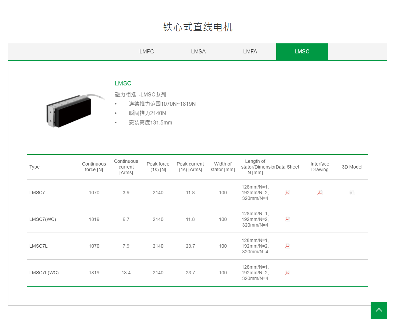
Task: Click the Peak force (1s) header cell
Action: [158, 167]
